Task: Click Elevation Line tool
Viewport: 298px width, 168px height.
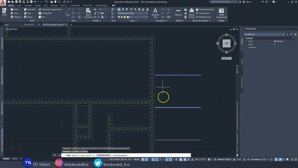Action: click(203, 17)
